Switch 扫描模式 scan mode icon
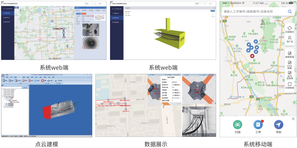Screen dimensions: 297x148 (290, 28)
